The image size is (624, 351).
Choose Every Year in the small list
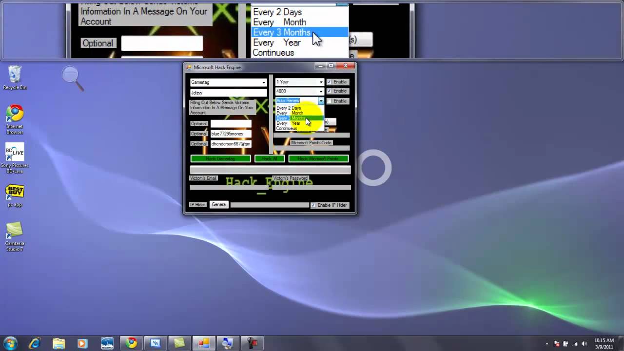299,123
